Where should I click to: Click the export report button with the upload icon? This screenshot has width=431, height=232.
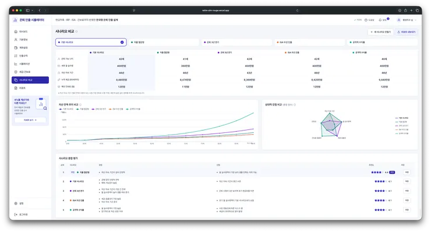tap(407, 32)
